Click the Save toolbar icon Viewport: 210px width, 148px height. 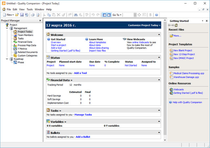pos(22,15)
